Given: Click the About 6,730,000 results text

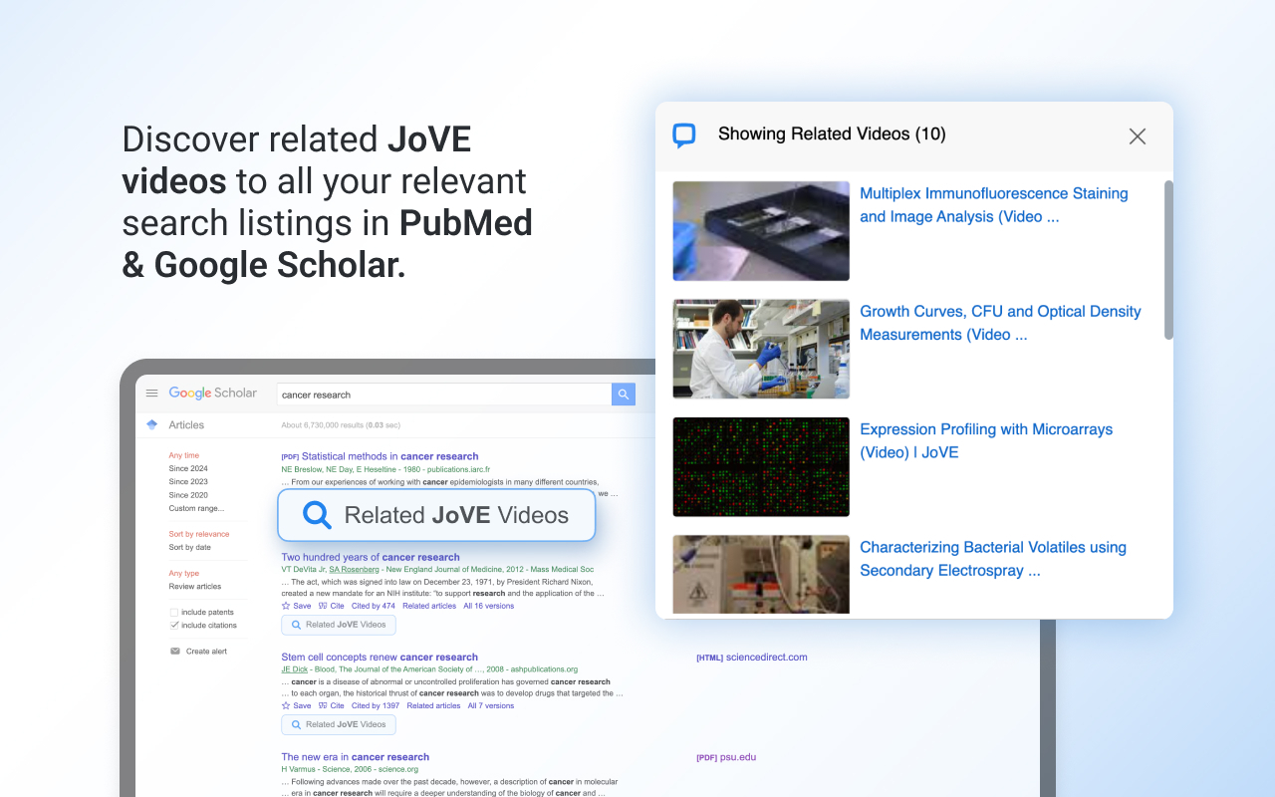Looking at the screenshot, I should [341, 425].
